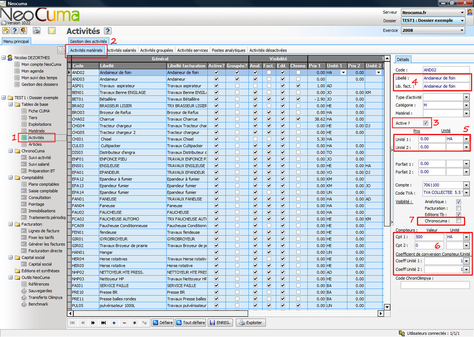Viewport: 474px width, 337px height.
Task: Select the Menu principal tab
Action: [x=16, y=41]
